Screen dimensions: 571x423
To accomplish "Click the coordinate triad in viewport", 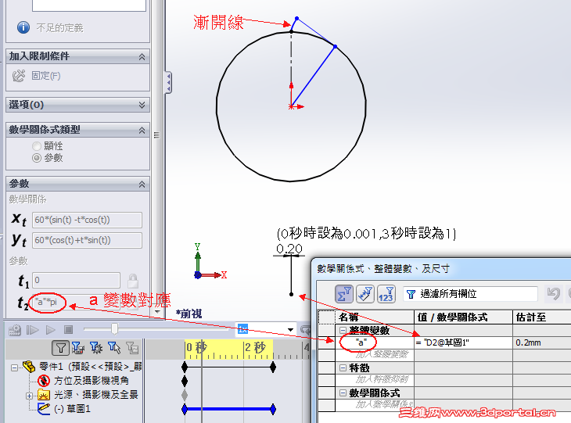I will [x=210, y=262].
